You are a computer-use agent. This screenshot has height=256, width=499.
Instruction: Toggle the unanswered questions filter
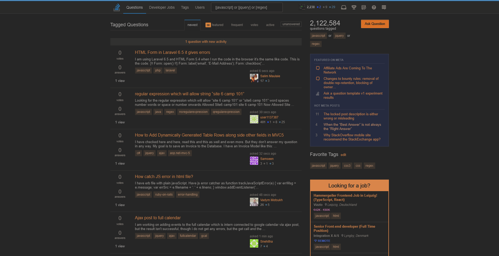point(291,24)
